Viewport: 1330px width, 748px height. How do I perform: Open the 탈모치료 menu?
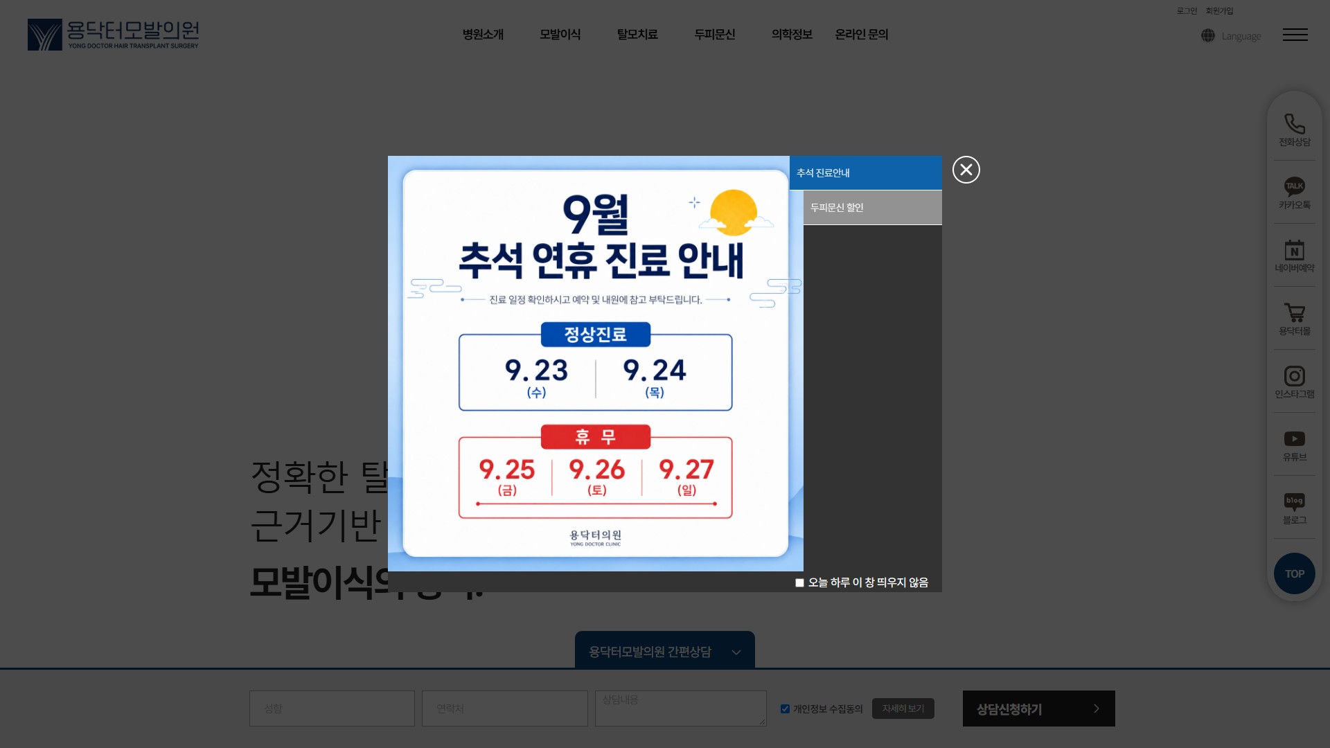[x=637, y=35]
